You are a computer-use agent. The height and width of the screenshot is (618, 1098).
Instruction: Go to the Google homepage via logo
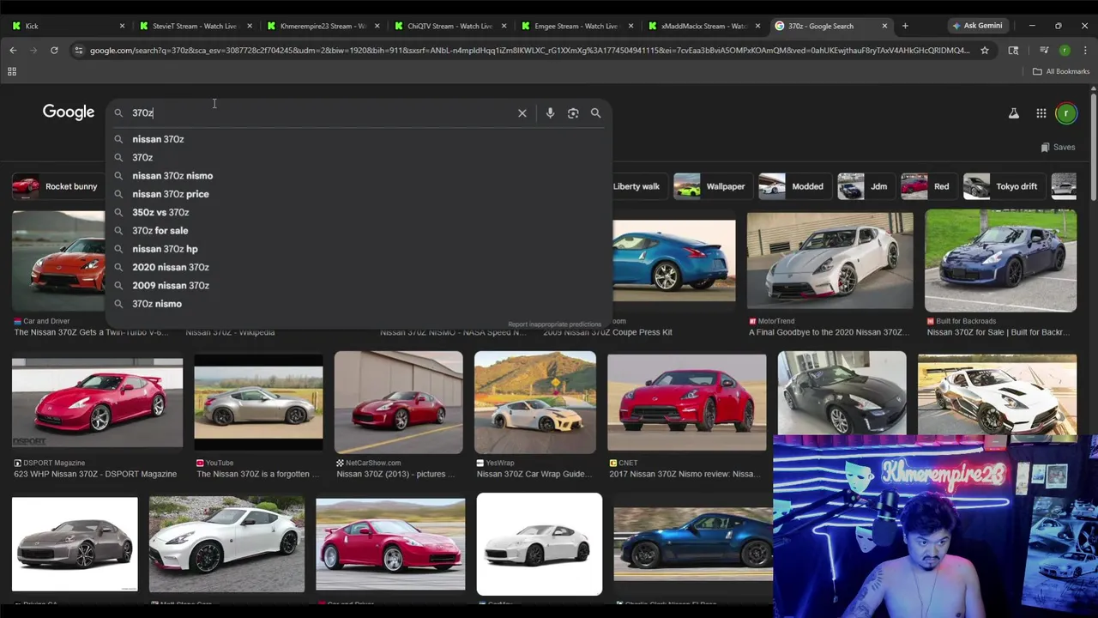(x=69, y=112)
